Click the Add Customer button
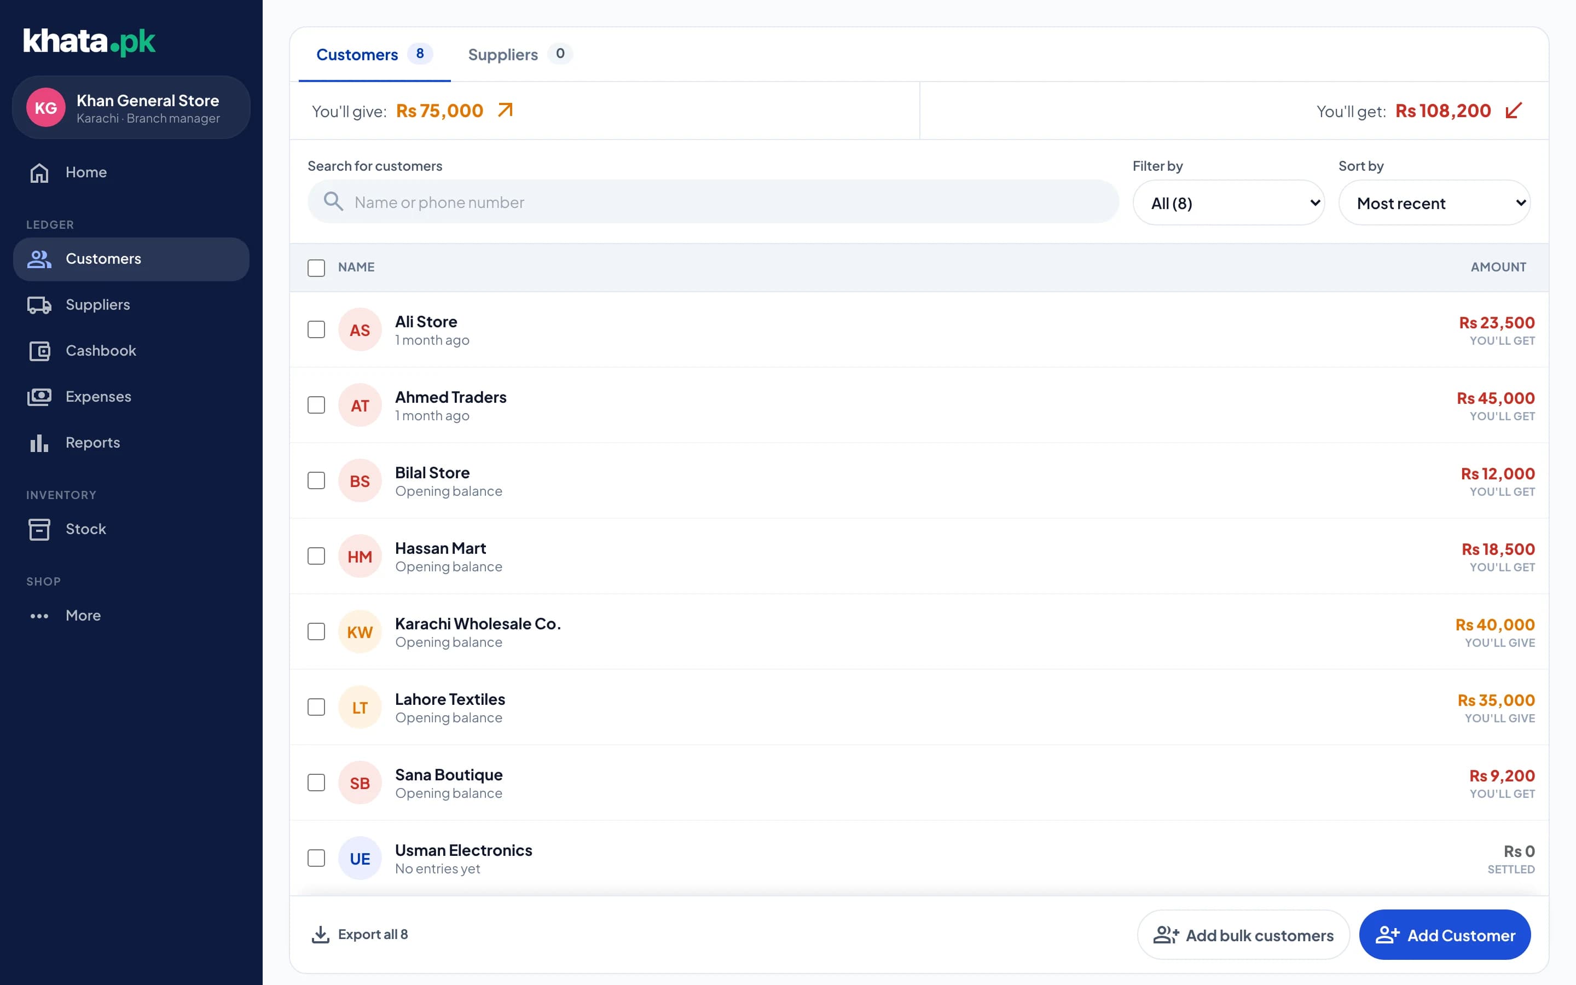Viewport: 1576px width, 985px height. tap(1445, 935)
